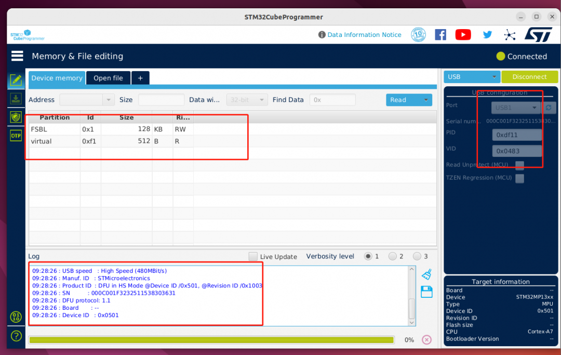Open the hamburger menu
Screen dimensions: 561x355
(x=17, y=56)
